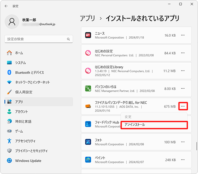This screenshot has width=198, height=174.
Task: Click the ゲーム controller icon
Action: click(10, 131)
